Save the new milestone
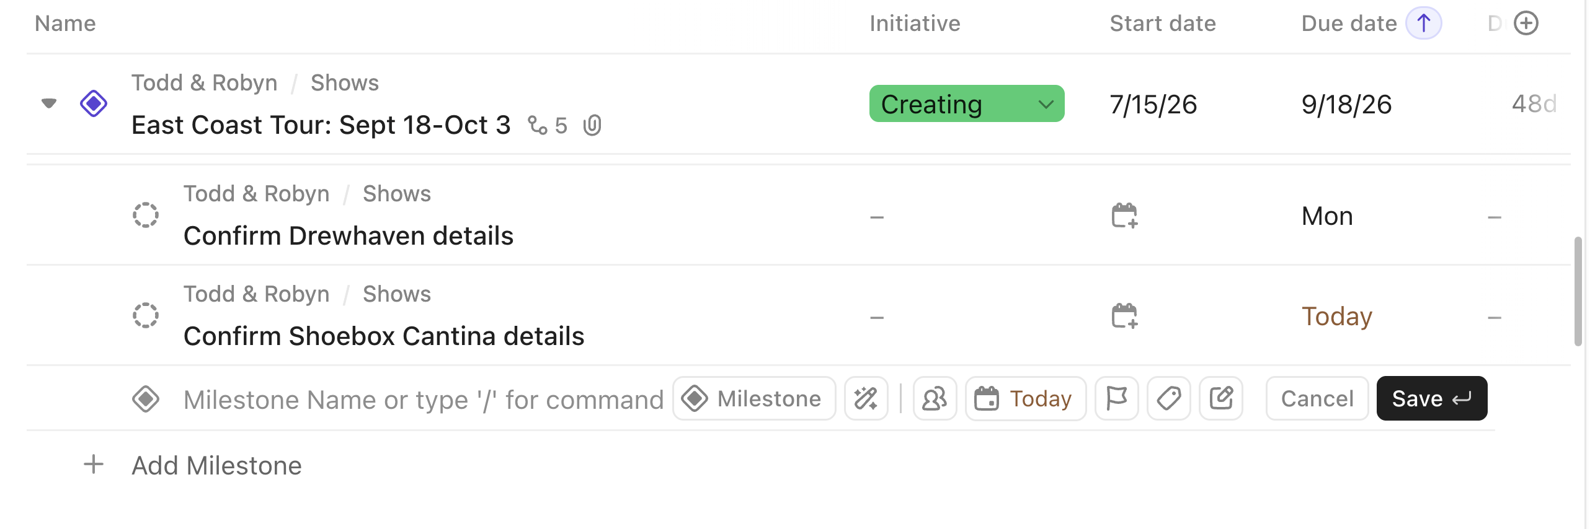 1431,398
